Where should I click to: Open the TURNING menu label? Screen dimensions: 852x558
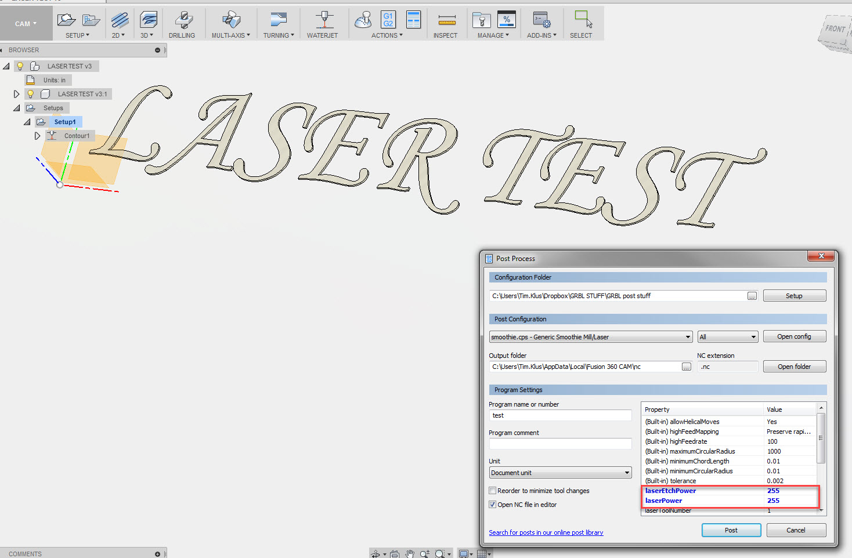coord(279,35)
